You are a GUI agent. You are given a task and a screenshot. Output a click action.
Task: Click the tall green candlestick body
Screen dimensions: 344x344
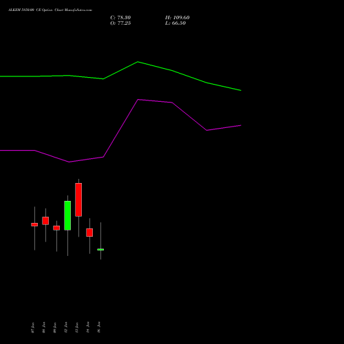click(67, 215)
